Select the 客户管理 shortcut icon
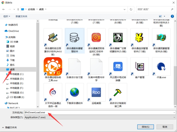The width and height of the screenshot is (177, 132). tap(139, 67)
